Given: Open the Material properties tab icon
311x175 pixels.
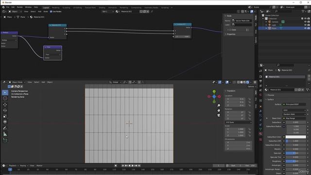Looking at the screenshot, I should 260,134.
